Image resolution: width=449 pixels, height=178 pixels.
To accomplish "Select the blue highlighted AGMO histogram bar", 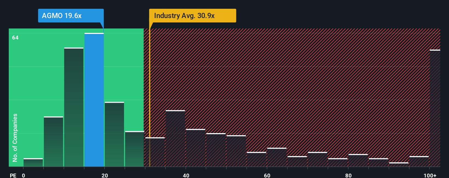I will (94, 100).
